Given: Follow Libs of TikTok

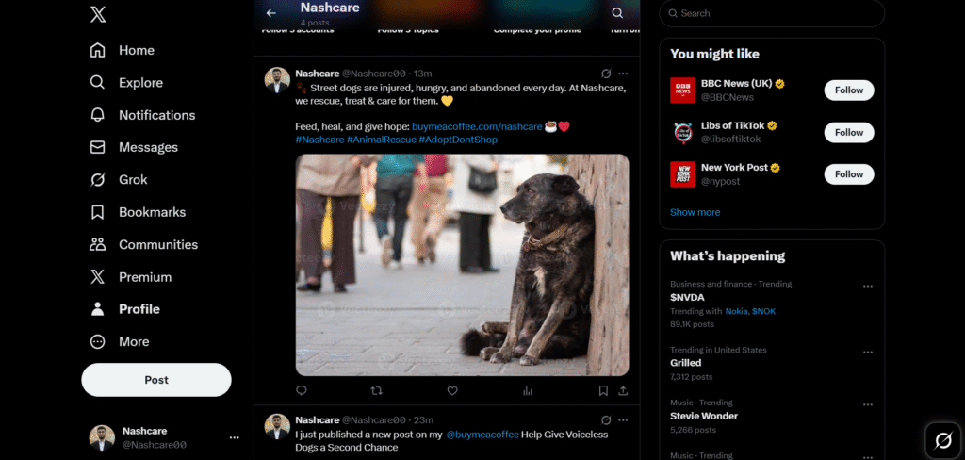Looking at the screenshot, I should pyautogui.click(x=849, y=132).
